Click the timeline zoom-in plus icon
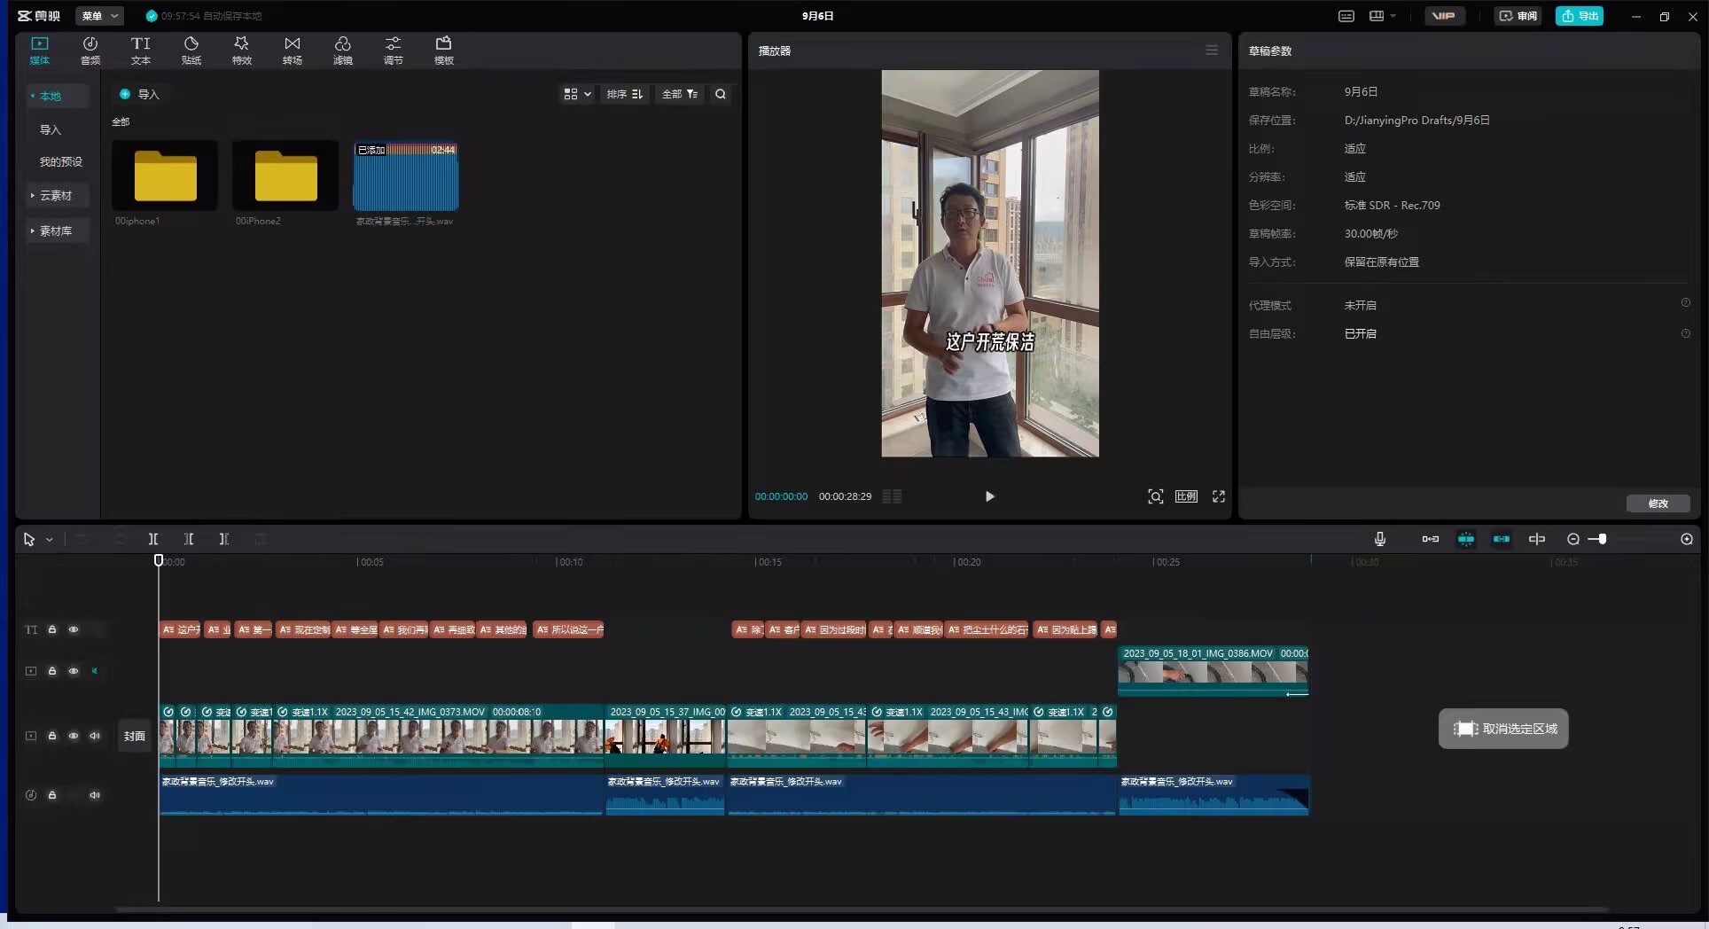The width and height of the screenshot is (1709, 929). tap(1686, 539)
